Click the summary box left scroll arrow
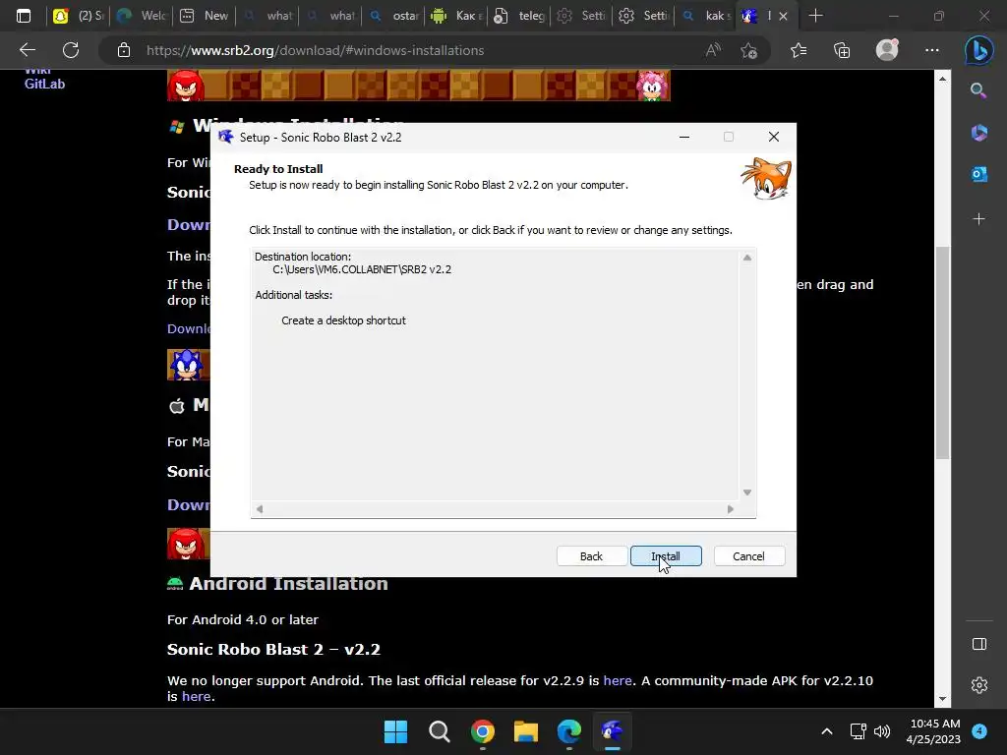The height and width of the screenshot is (755, 1007). point(260,509)
